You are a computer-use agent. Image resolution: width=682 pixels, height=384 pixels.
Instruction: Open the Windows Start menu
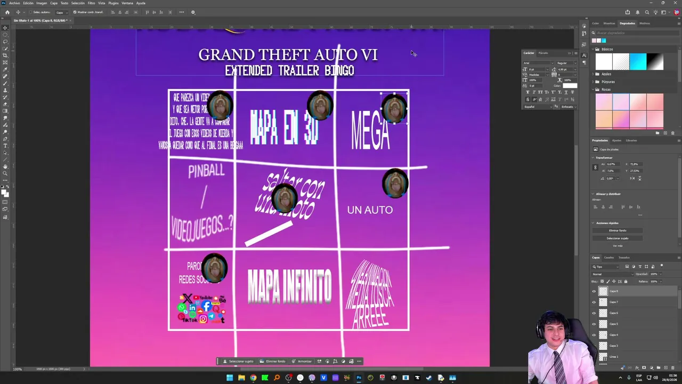click(230, 378)
